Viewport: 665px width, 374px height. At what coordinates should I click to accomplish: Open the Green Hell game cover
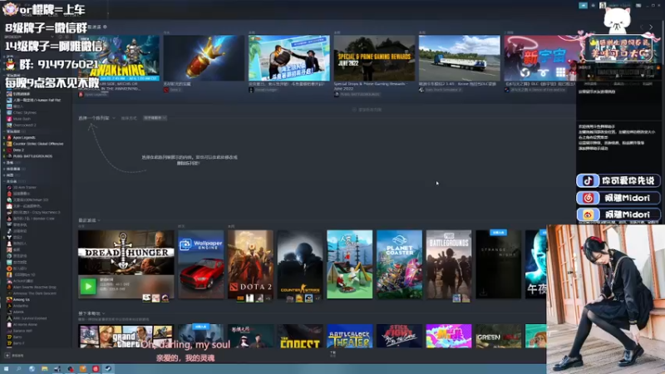(x=498, y=336)
